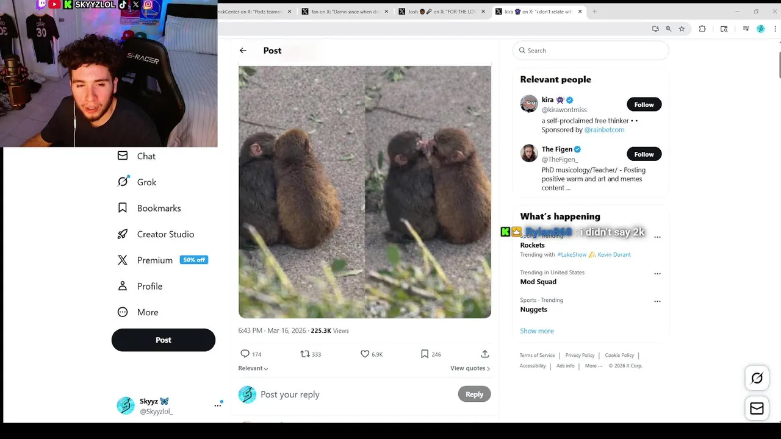Open options for the Mod Squad trend
This screenshot has width=781, height=439.
coord(657,274)
